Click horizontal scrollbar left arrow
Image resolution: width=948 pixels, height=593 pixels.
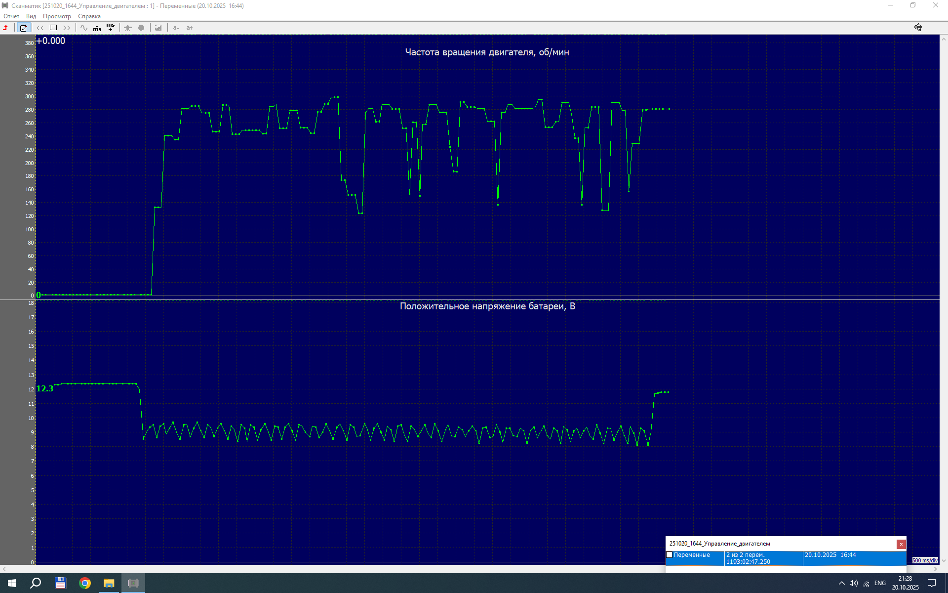pyautogui.click(x=4, y=569)
